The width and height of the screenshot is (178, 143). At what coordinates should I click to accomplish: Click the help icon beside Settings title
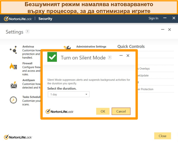tap(27, 32)
